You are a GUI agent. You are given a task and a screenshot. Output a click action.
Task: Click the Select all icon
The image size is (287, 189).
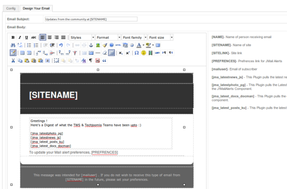click(47, 61)
